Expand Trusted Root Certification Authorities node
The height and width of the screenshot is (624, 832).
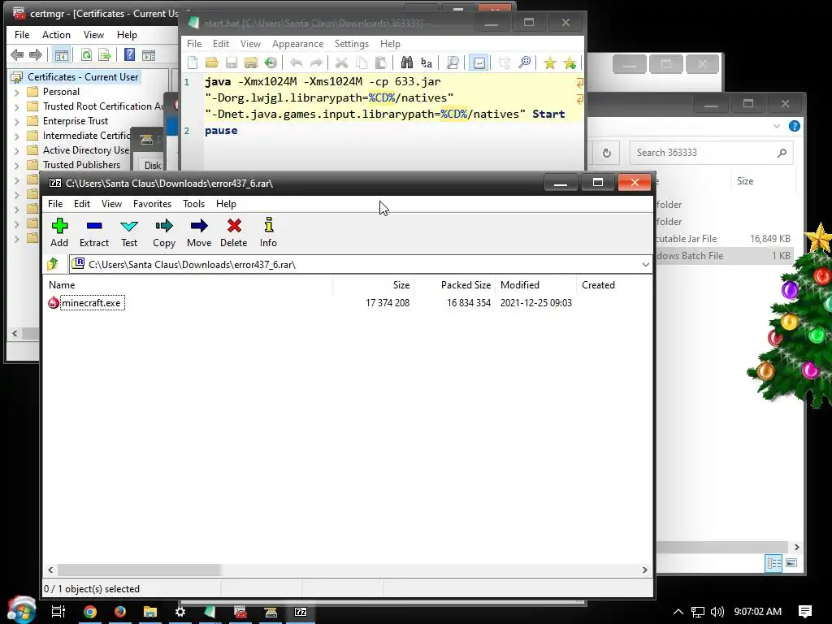tap(17, 106)
